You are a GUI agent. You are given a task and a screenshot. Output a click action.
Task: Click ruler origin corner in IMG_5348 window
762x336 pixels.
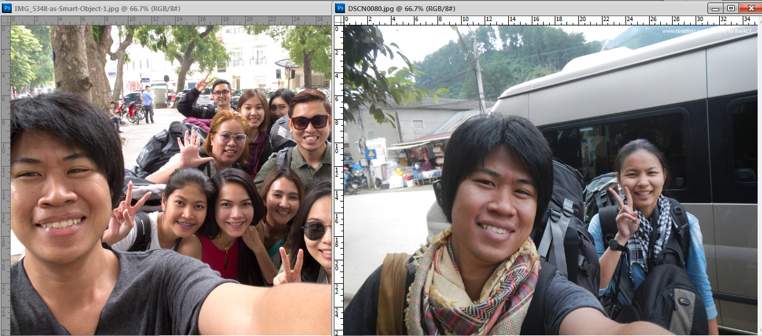coord(5,20)
